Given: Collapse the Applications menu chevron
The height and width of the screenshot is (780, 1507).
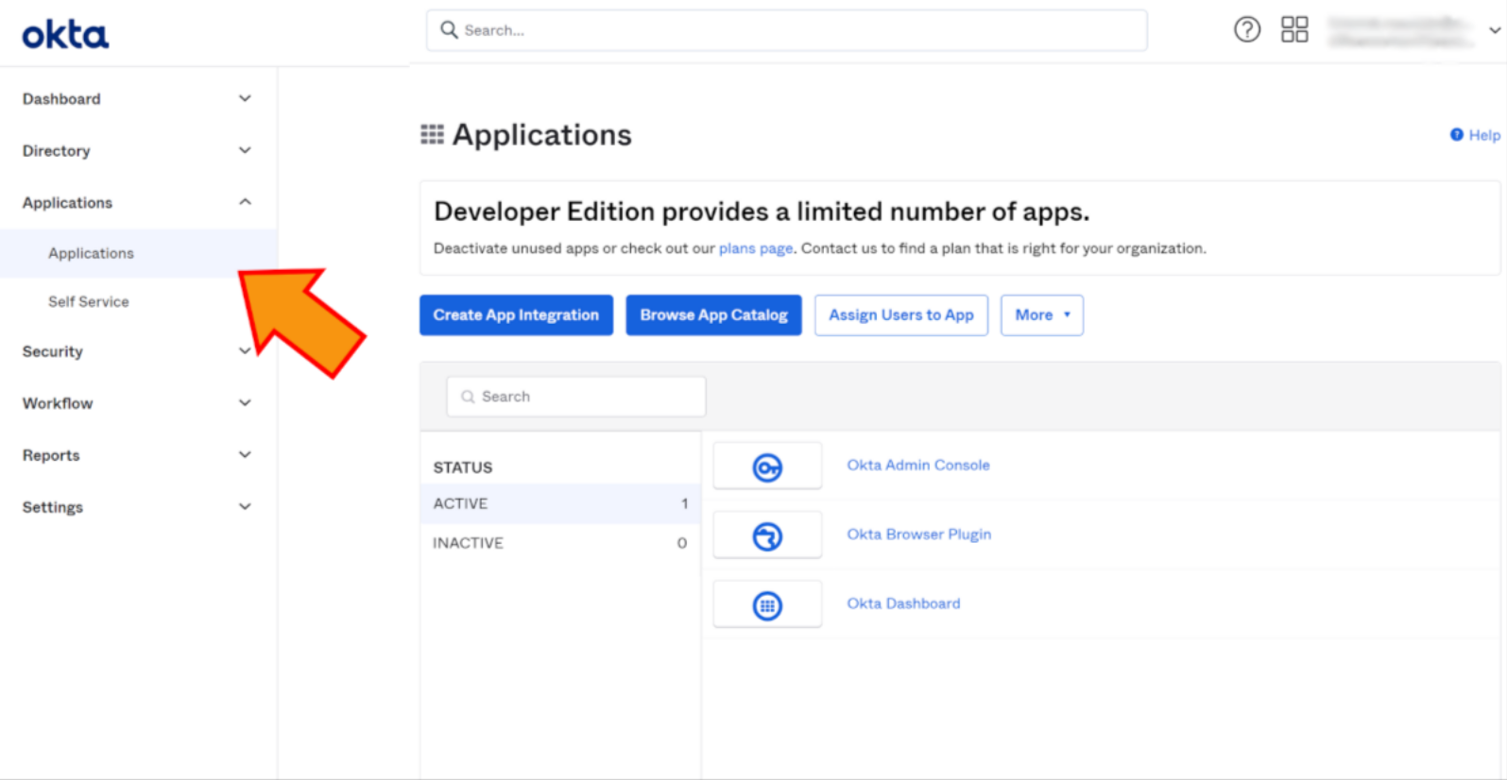Looking at the screenshot, I should (245, 202).
